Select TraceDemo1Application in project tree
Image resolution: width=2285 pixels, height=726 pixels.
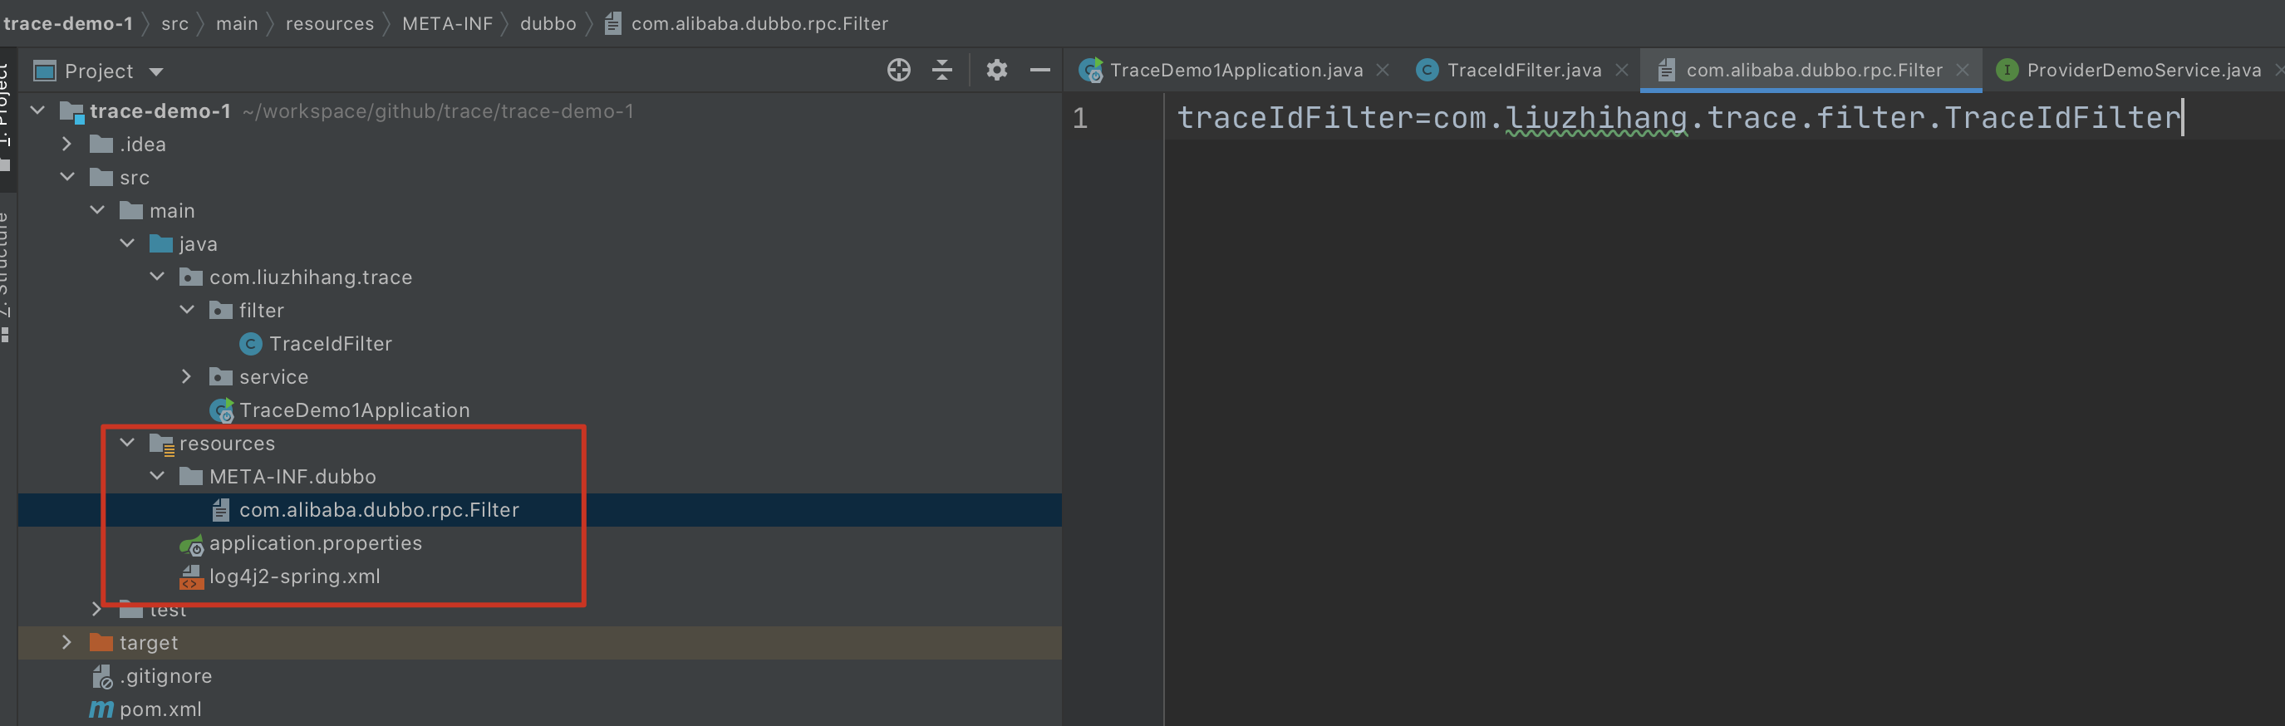(354, 410)
